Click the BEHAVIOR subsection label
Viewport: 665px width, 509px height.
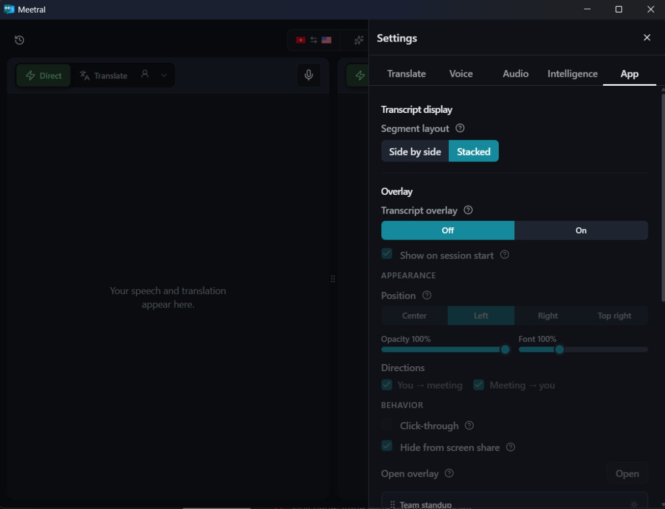click(x=402, y=405)
